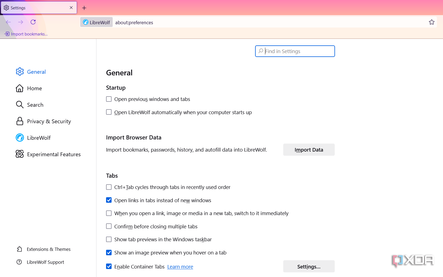Click the Import Data button
The image size is (443, 277).
(x=309, y=150)
